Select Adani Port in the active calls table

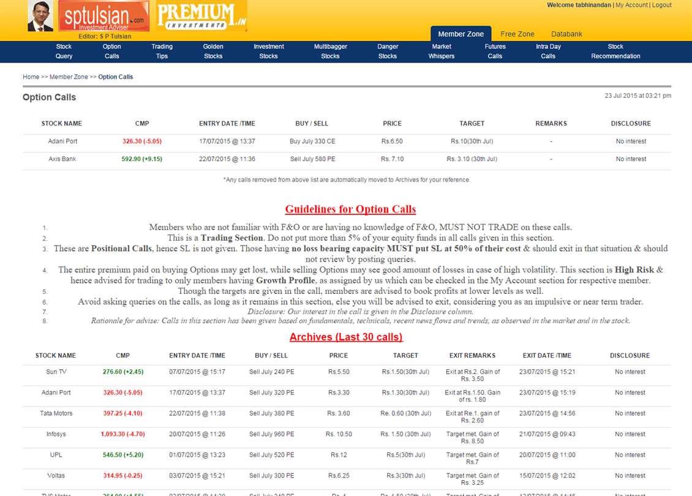point(62,141)
